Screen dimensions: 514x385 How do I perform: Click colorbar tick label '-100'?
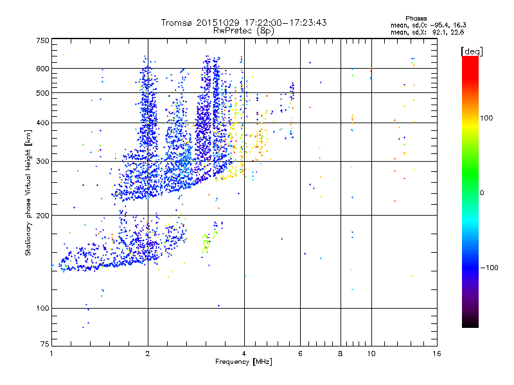490,268
